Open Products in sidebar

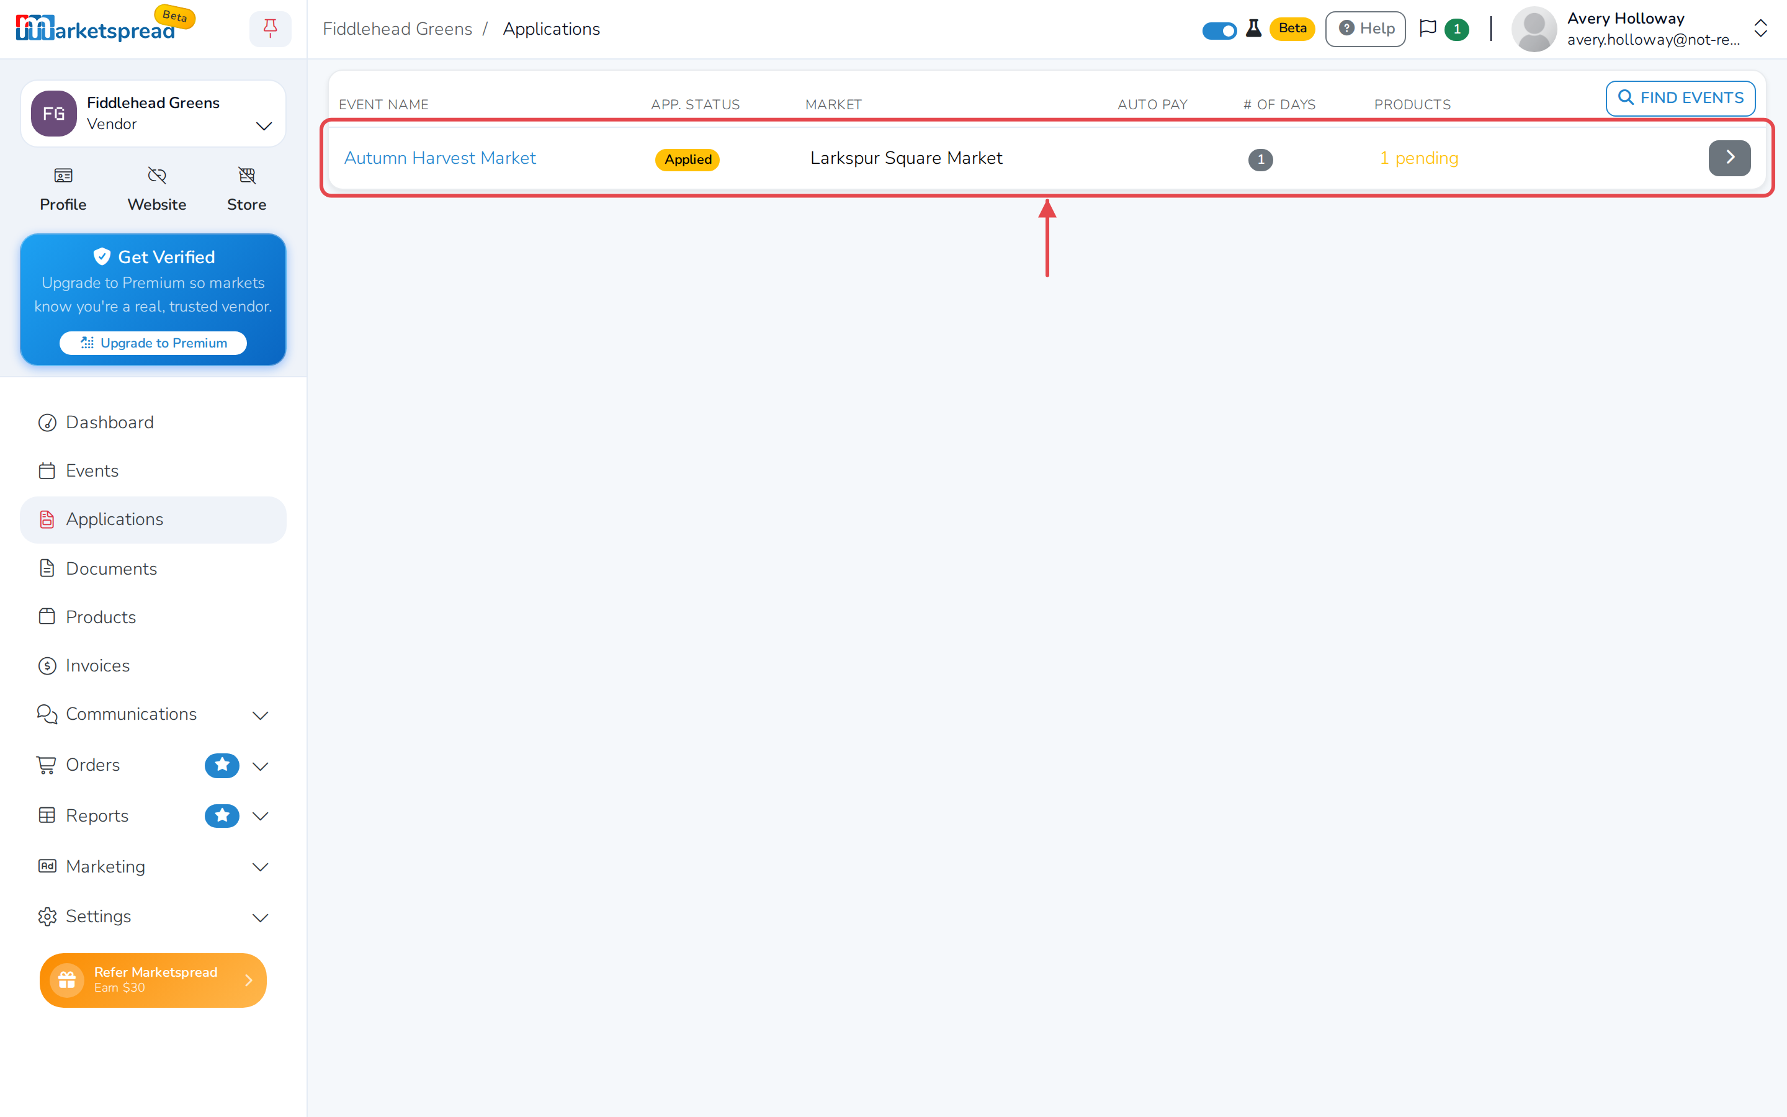coord(153,617)
